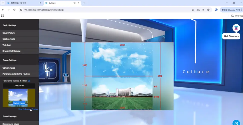Select the Culture browser tab
The image size is (243, 125).
[62, 3]
